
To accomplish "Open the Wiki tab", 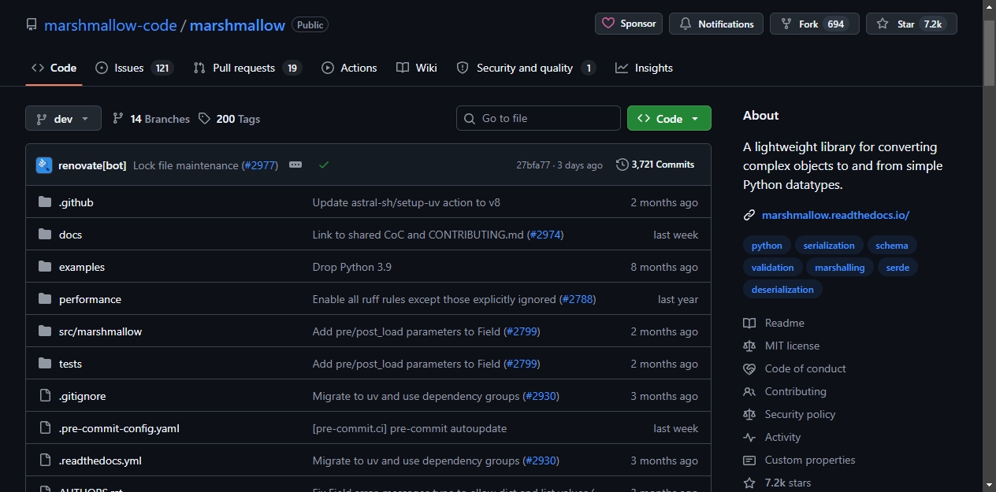I will click(x=417, y=68).
